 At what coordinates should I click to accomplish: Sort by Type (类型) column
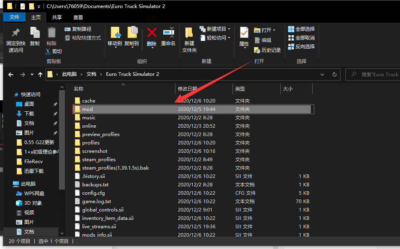tap(240, 89)
